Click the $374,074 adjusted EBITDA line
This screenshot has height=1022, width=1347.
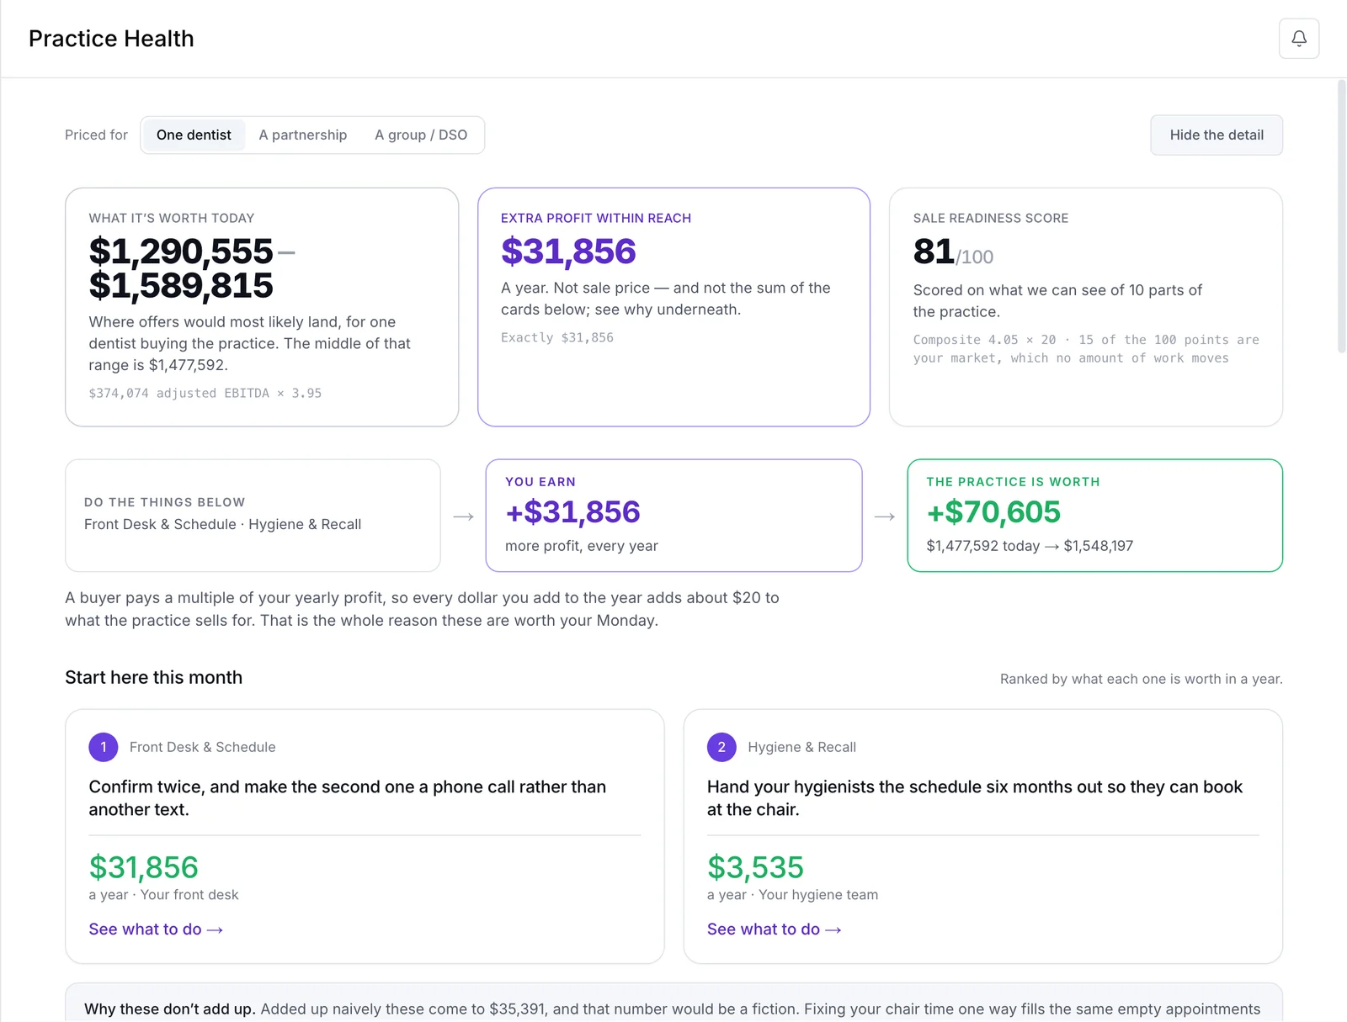pos(205,394)
